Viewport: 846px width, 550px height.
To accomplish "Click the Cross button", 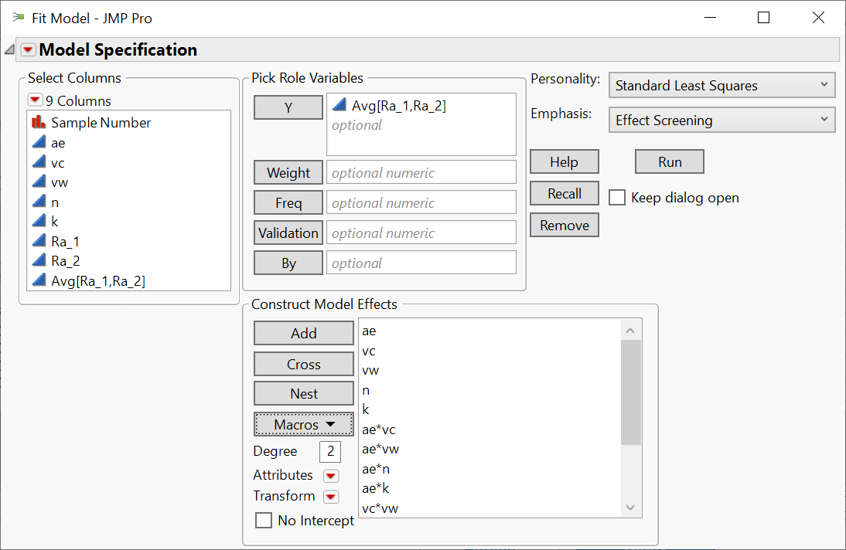I will [x=304, y=365].
